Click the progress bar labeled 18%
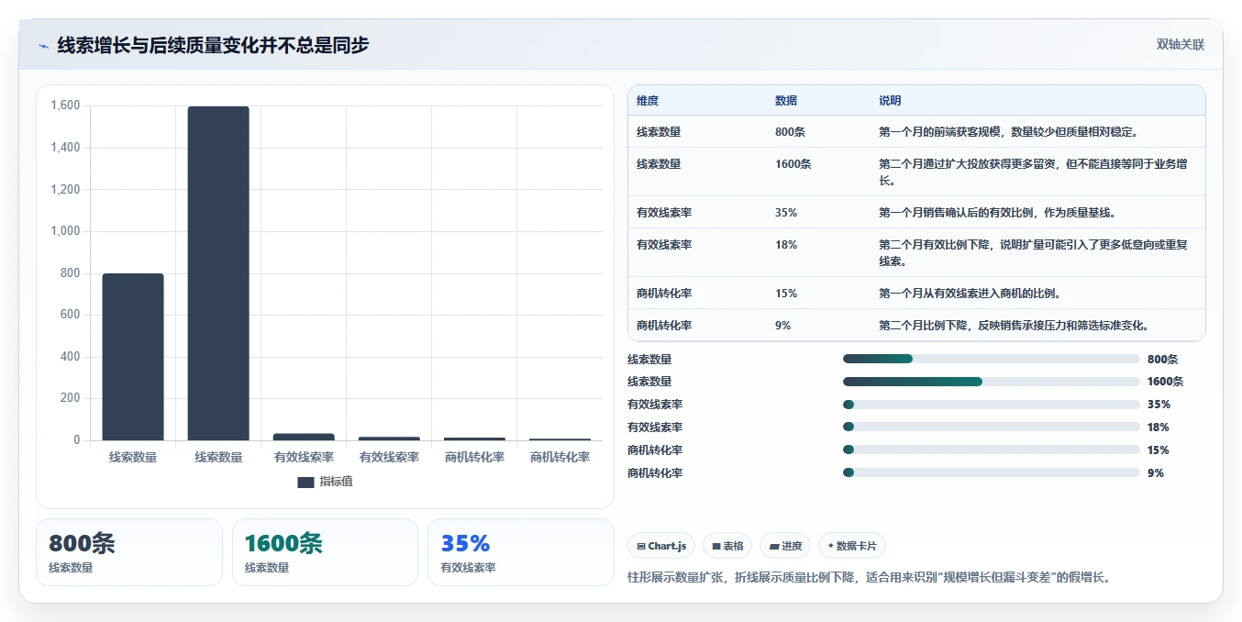 coord(991,428)
